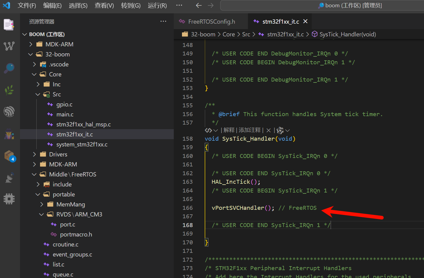
Task: Open the 查看(V) menu
Action: click(x=104, y=5)
